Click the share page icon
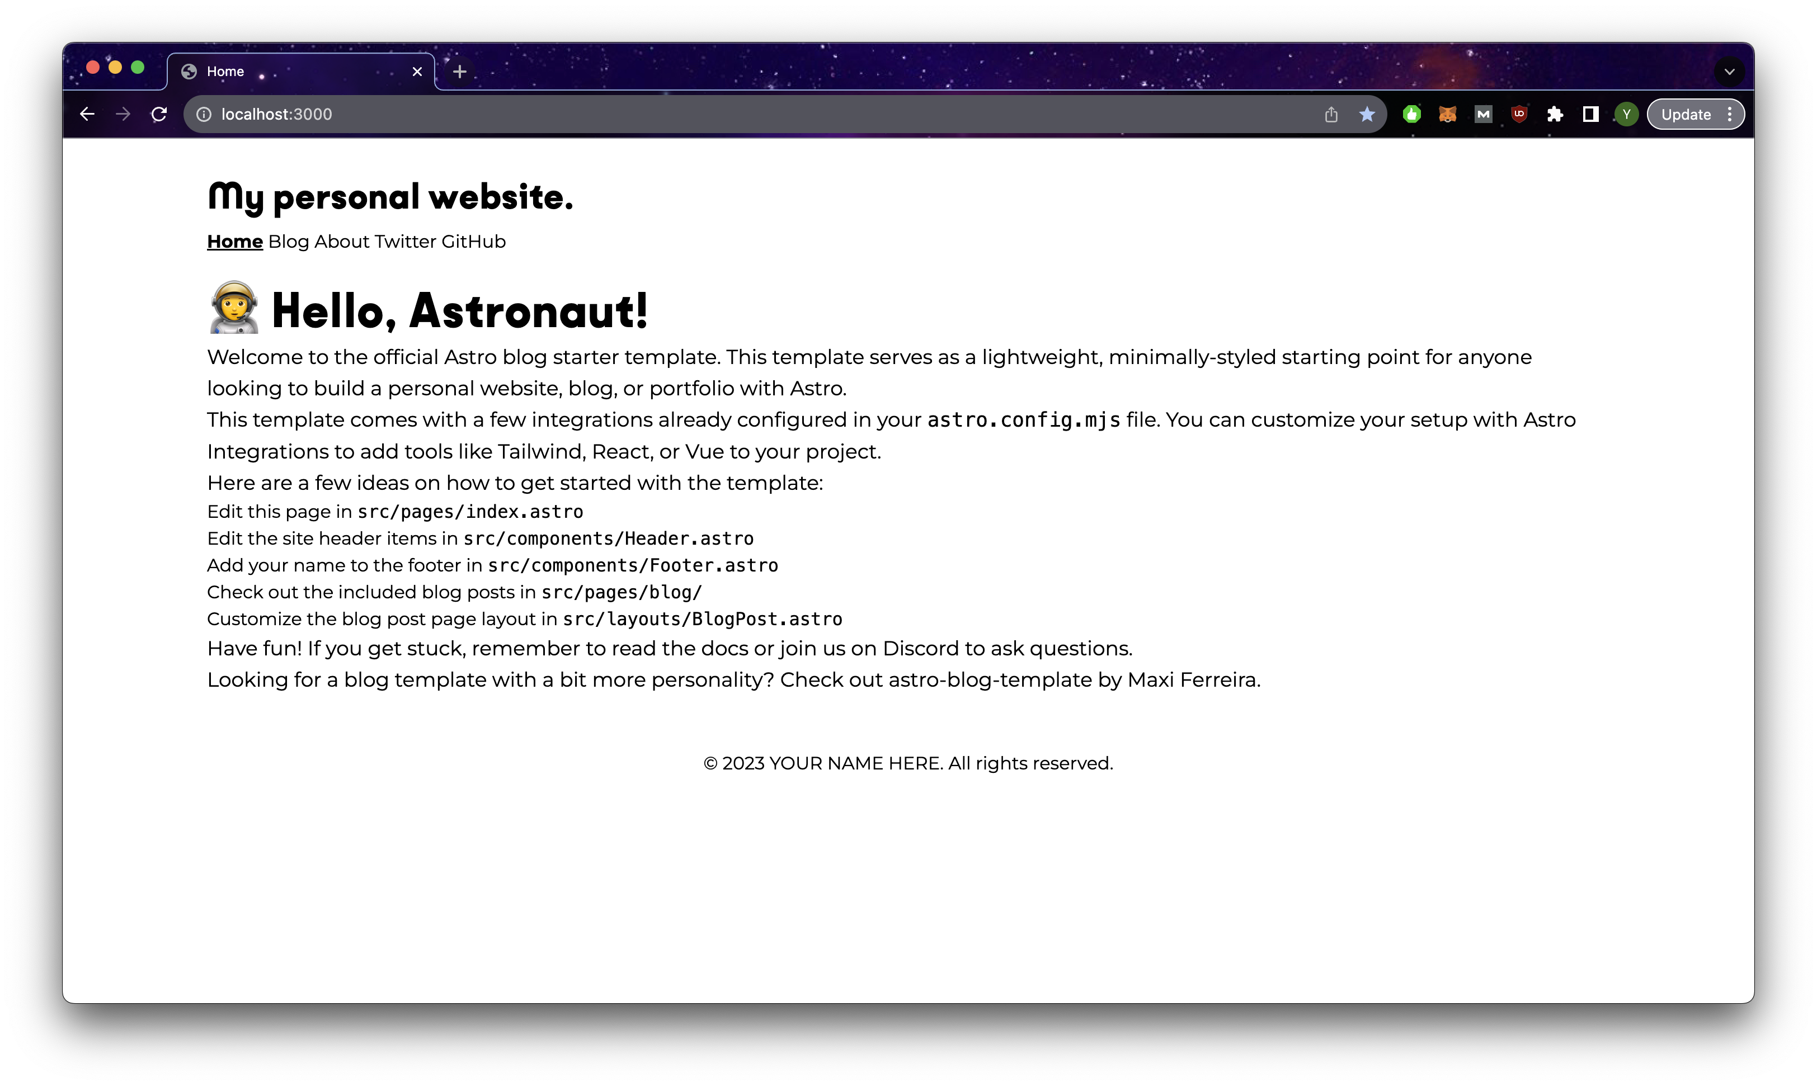Image resolution: width=1817 pixels, height=1086 pixels. [1331, 114]
